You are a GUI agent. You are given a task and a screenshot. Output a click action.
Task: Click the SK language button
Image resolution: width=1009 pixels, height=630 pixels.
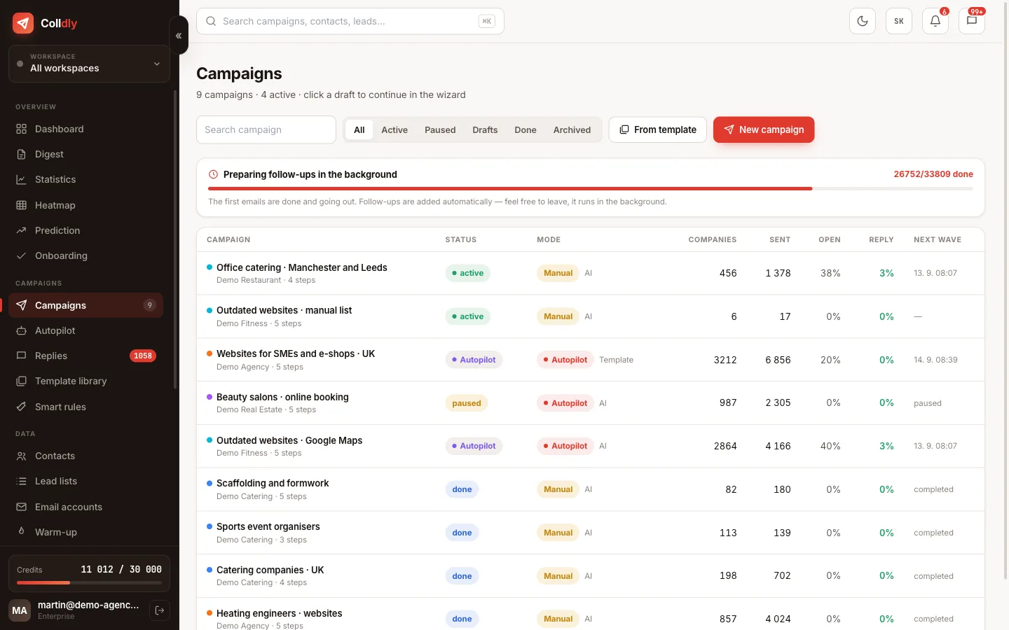(899, 21)
